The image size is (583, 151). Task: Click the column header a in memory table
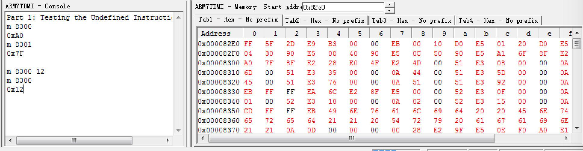pyautogui.click(x=465, y=34)
